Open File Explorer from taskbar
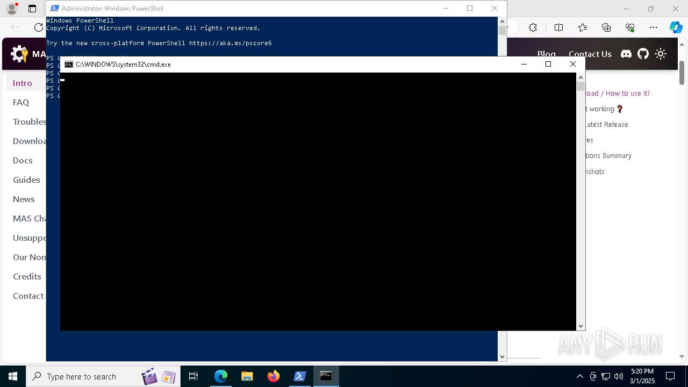688x387 pixels. pos(247,376)
